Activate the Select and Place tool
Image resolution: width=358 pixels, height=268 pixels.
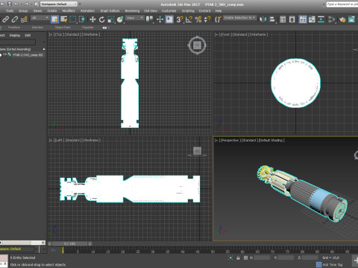[120, 19]
